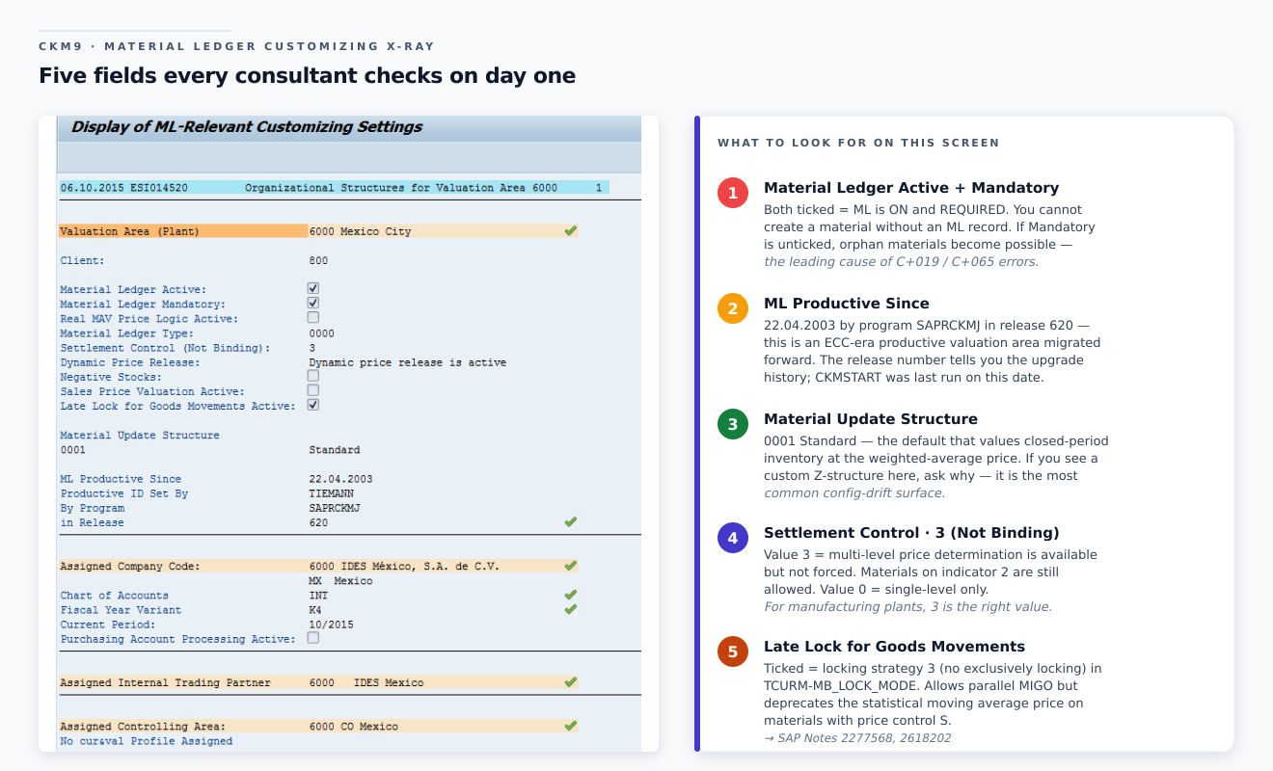Click the in Release value 620
Viewport: 1273px width, 771px height.
[x=318, y=522]
